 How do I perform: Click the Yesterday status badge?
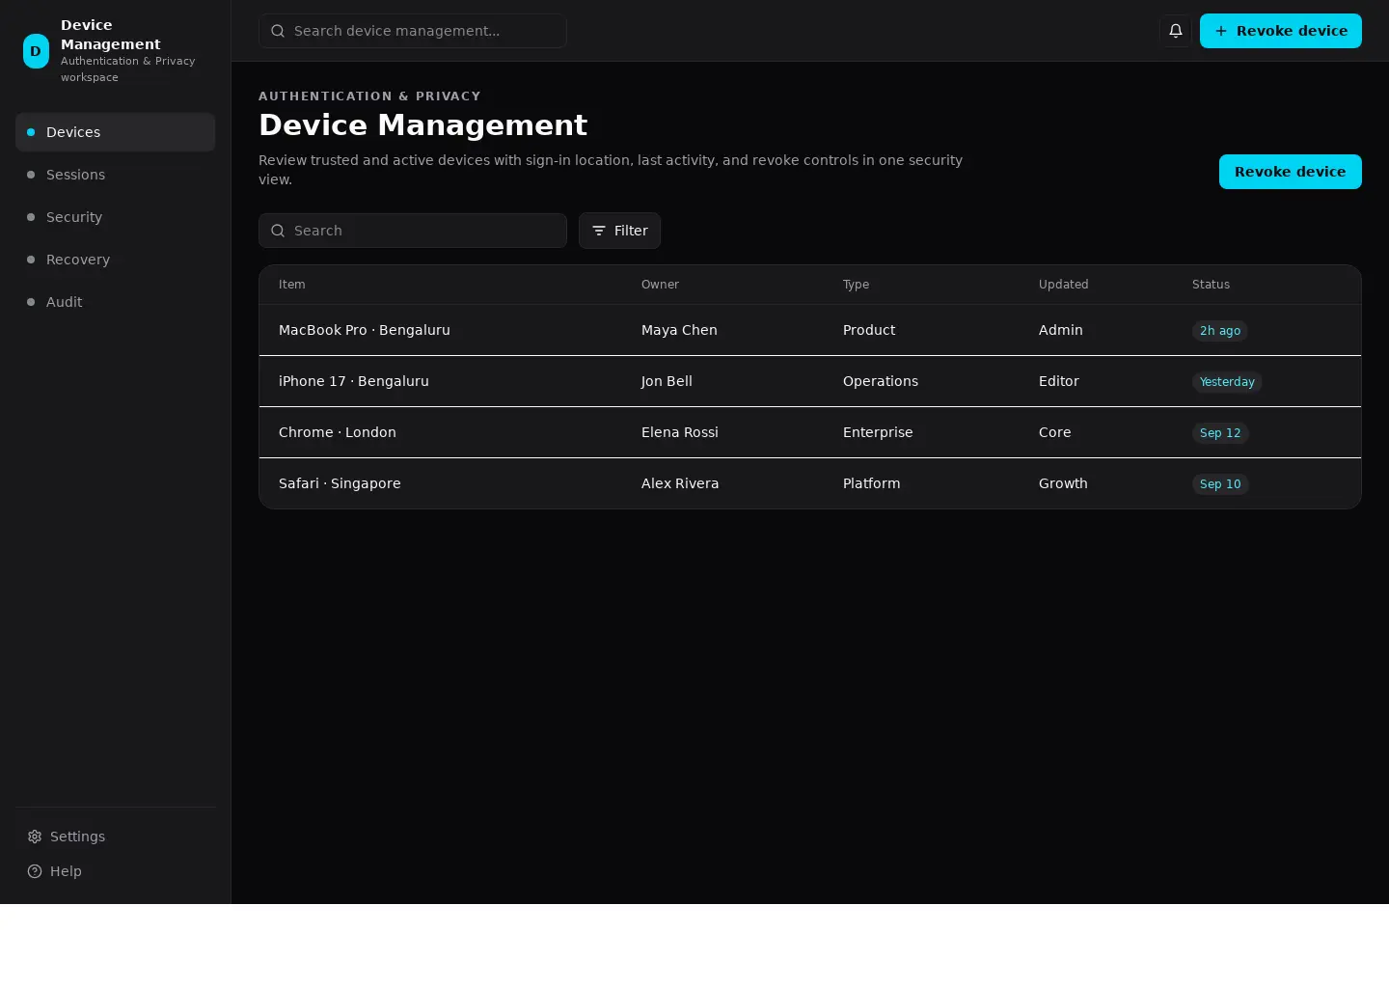tap(1227, 382)
